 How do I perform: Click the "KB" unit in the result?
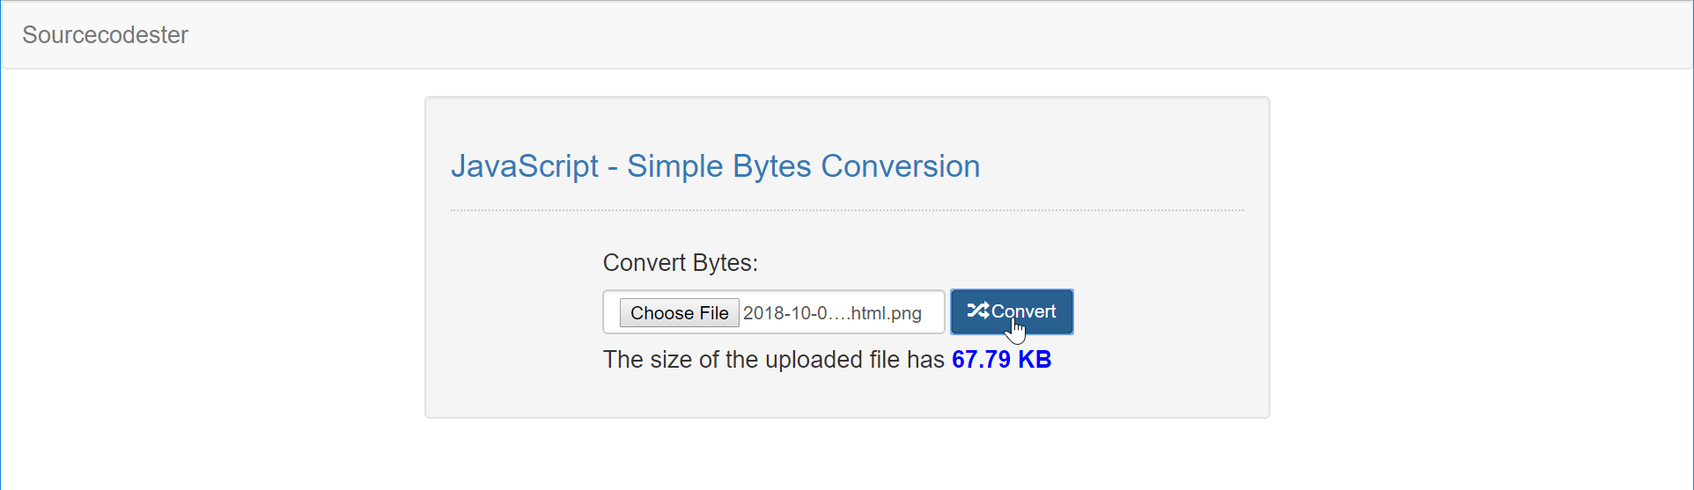pos(1034,360)
